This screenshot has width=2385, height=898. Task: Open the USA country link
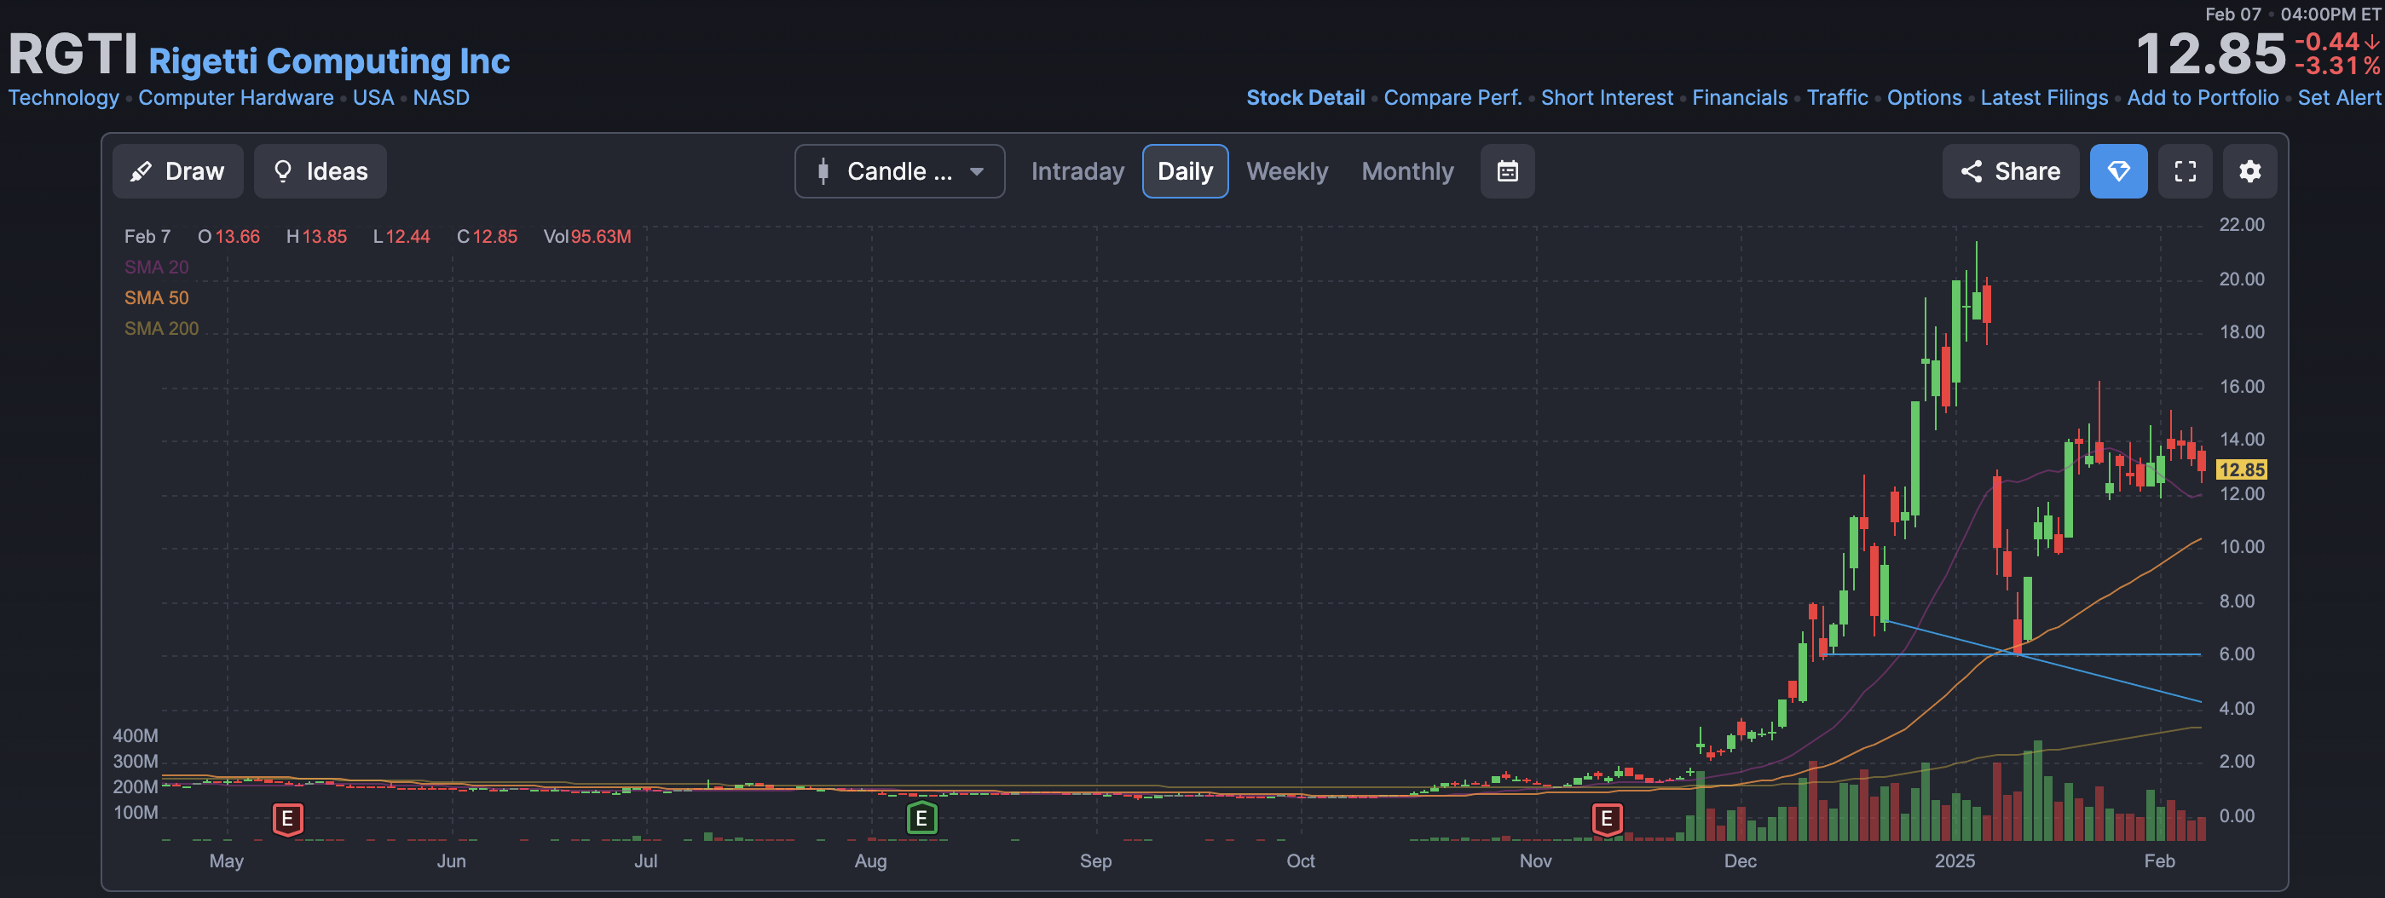tap(373, 97)
